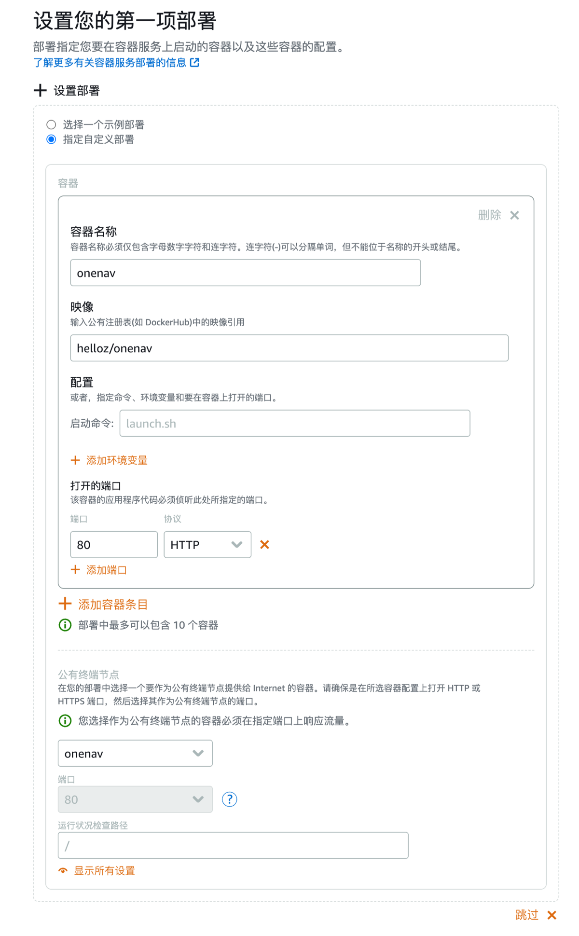Click the port number field showing 80
579x936 pixels.
[114, 545]
